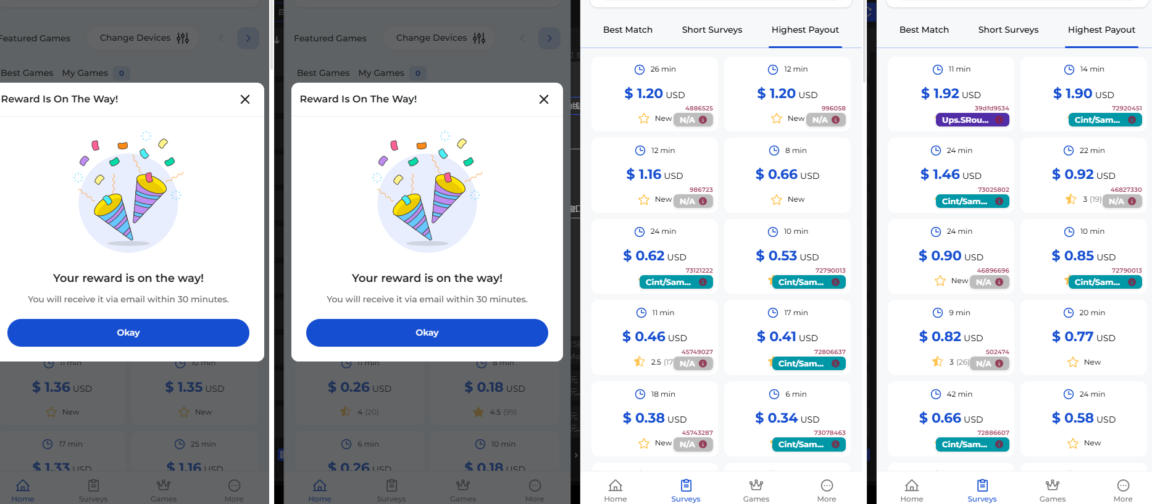
Task: Select Short Surveys tab above the $1.20 surveys
Action: pos(712,30)
